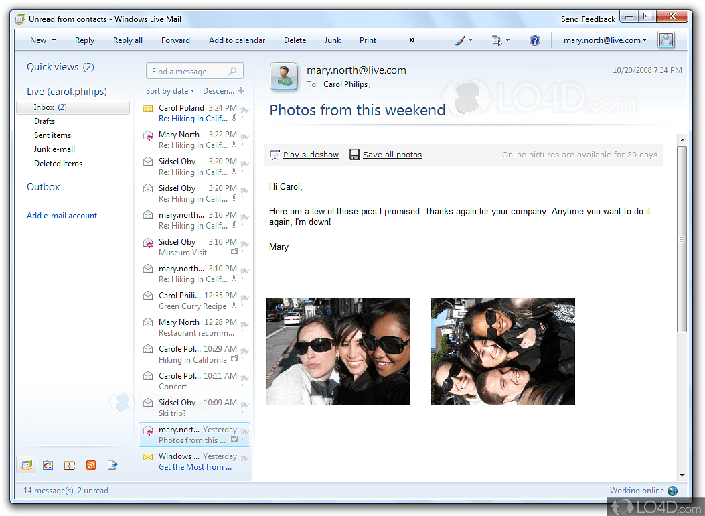705x516 pixels.
Task: Open the Inbox (2) folder
Action: coord(73,107)
